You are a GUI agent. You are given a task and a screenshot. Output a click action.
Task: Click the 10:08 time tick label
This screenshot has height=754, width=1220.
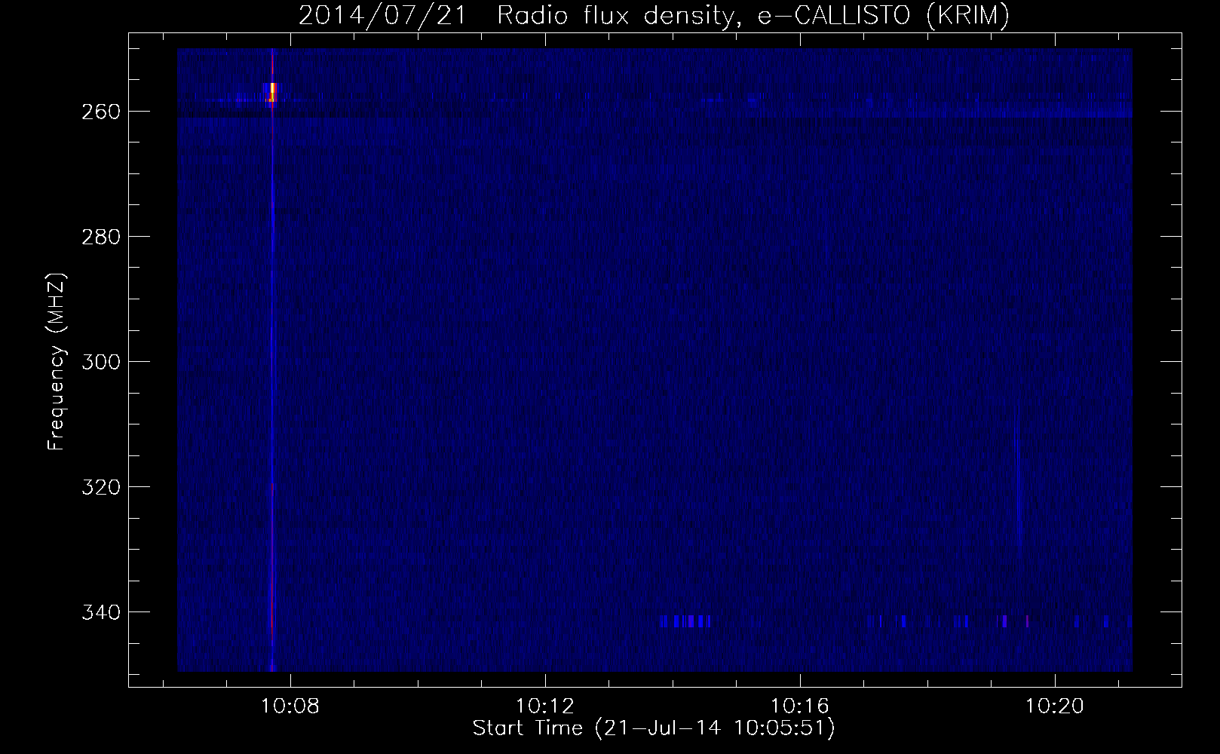[290, 706]
